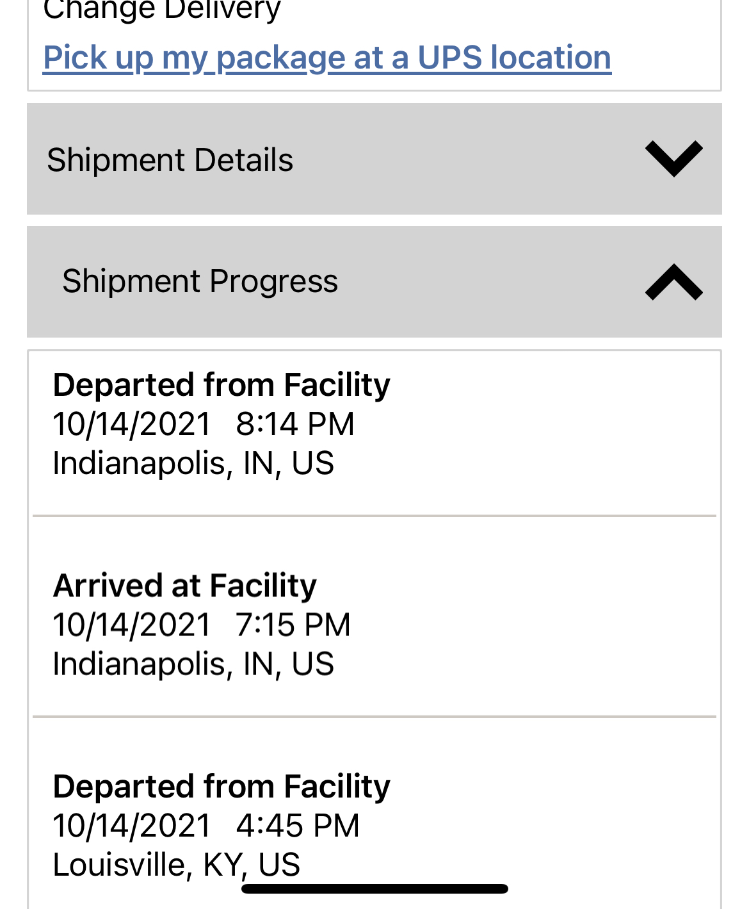Tap the 7:15 PM arrival time

[293, 625]
